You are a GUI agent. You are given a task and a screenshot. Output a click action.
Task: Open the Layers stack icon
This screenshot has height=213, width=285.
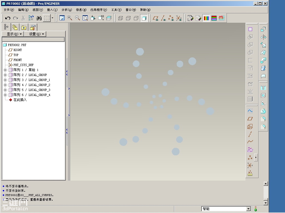coord(109,18)
